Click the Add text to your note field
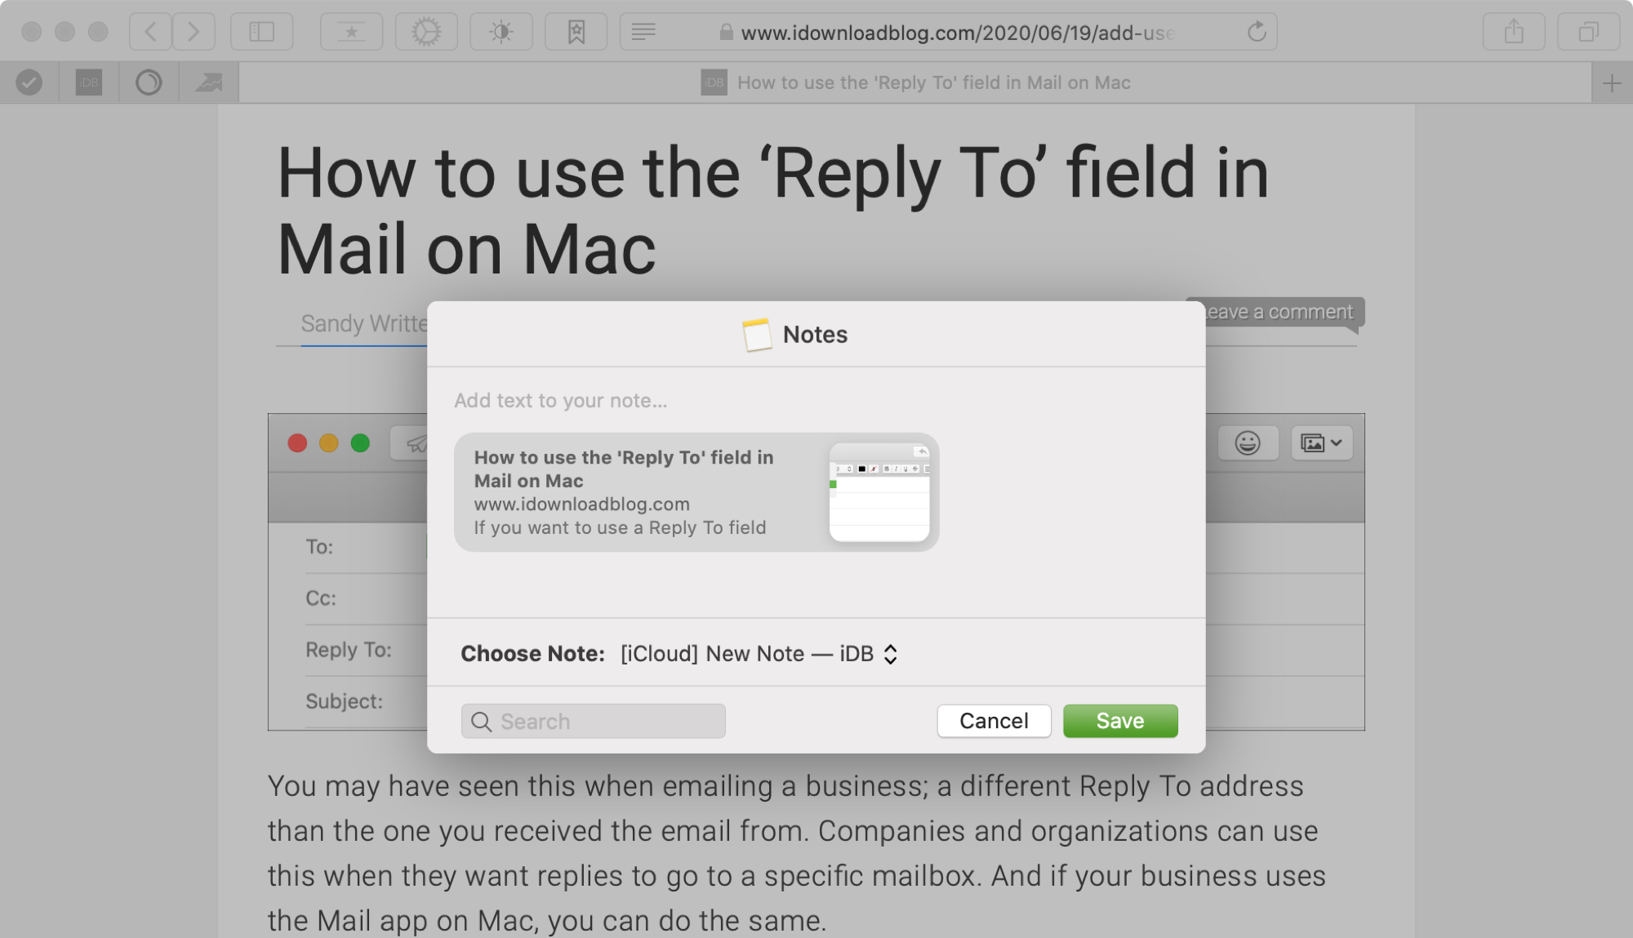The width and height of the screenshot is (1633, 938). click(561, 401)
